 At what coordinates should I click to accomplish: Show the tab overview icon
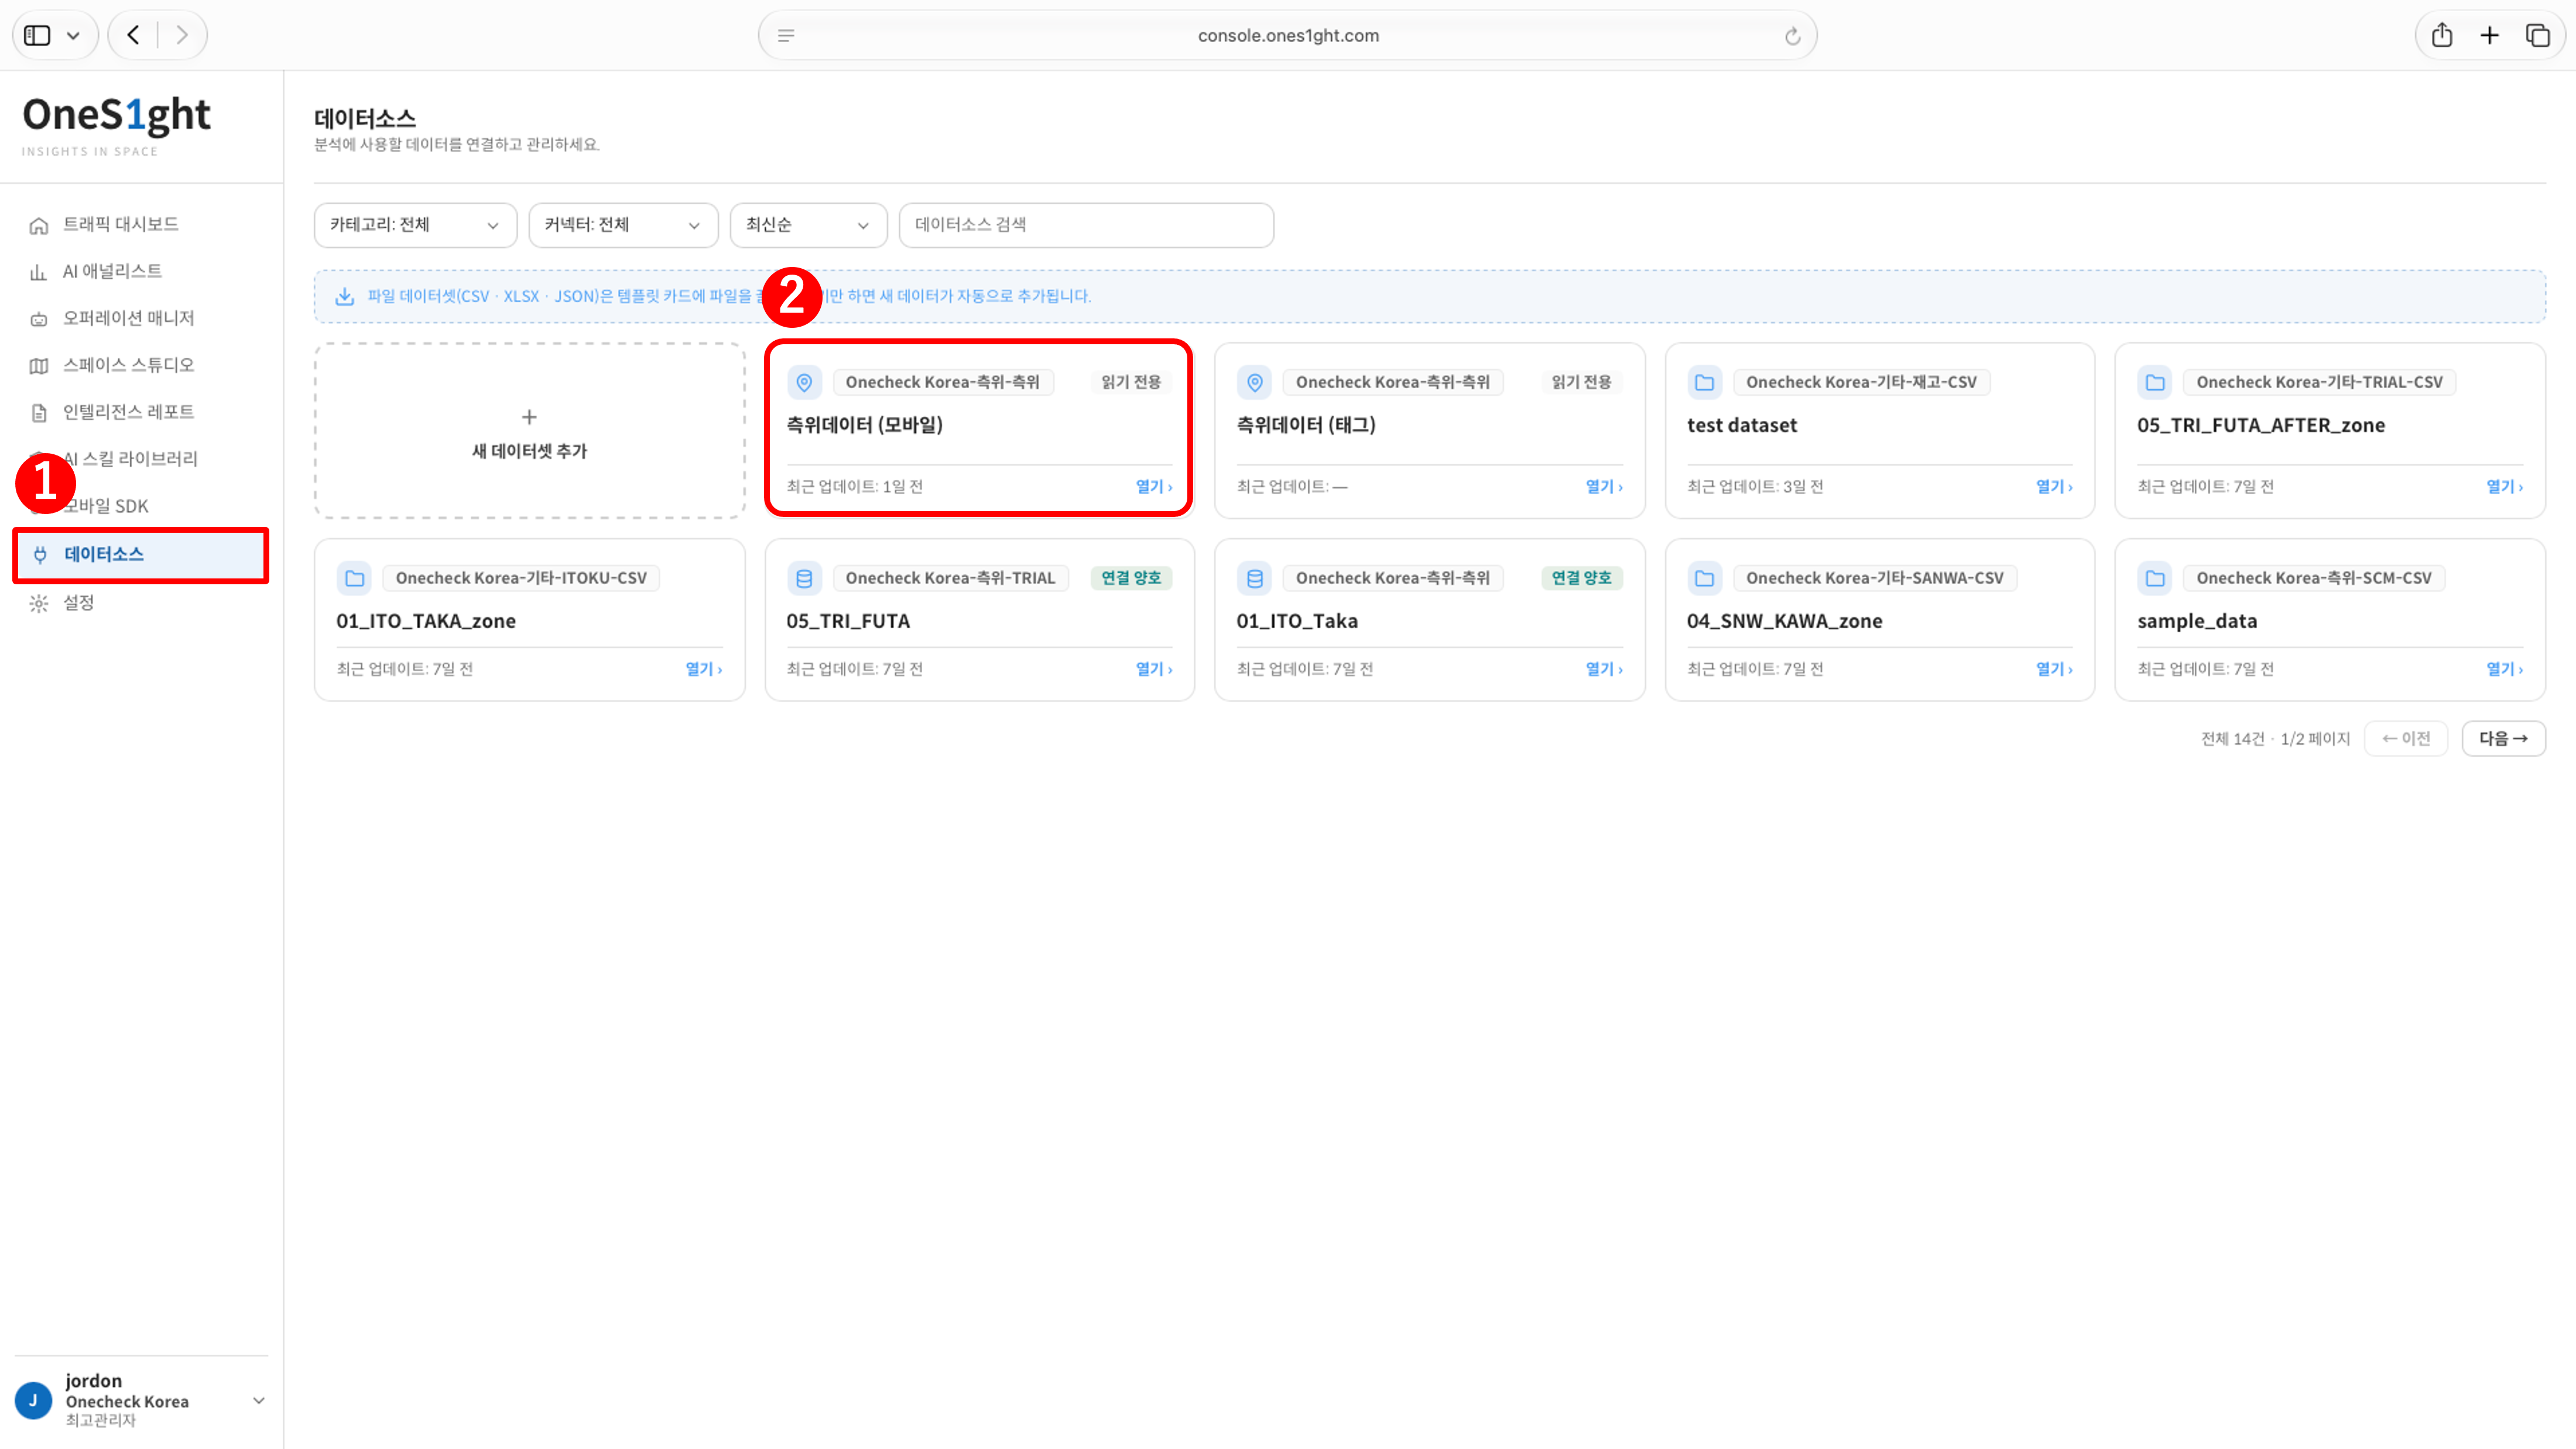pyautogui.click(x=2537, y=35)
